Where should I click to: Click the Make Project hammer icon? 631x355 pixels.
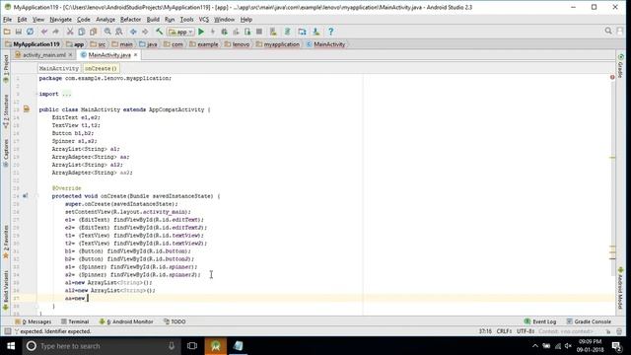coord(160,32)
